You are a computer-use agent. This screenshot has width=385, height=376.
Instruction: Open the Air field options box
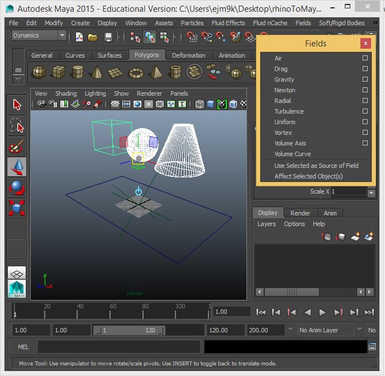point(365,58)
